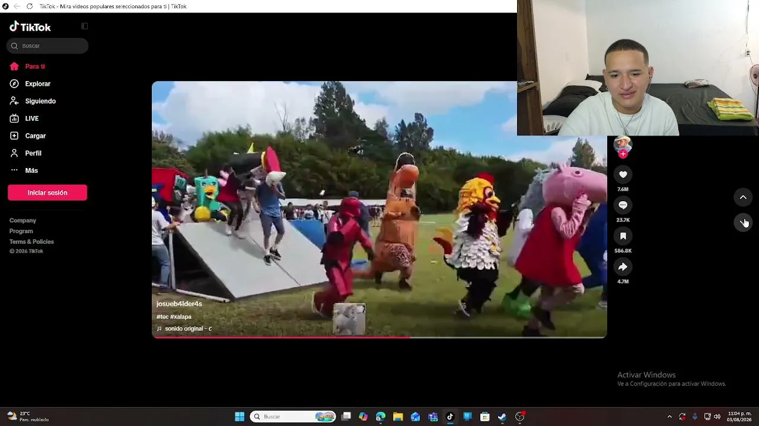This screenshot has height=426, width=759.
Task: Like the video with the heart icon
Action: (x=623, y=175)
